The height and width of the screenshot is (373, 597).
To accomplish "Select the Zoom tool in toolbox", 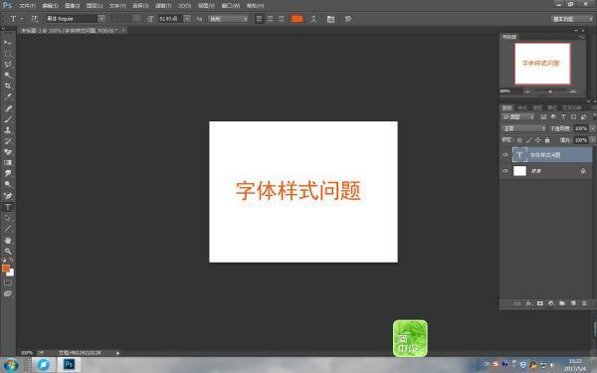I will 8,252.
